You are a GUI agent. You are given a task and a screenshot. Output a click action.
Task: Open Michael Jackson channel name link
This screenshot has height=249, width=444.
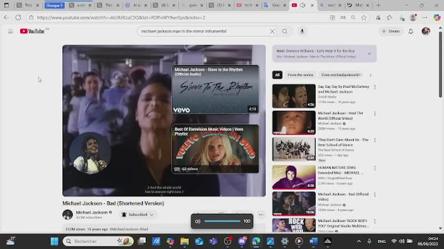[x=92, y=212]
